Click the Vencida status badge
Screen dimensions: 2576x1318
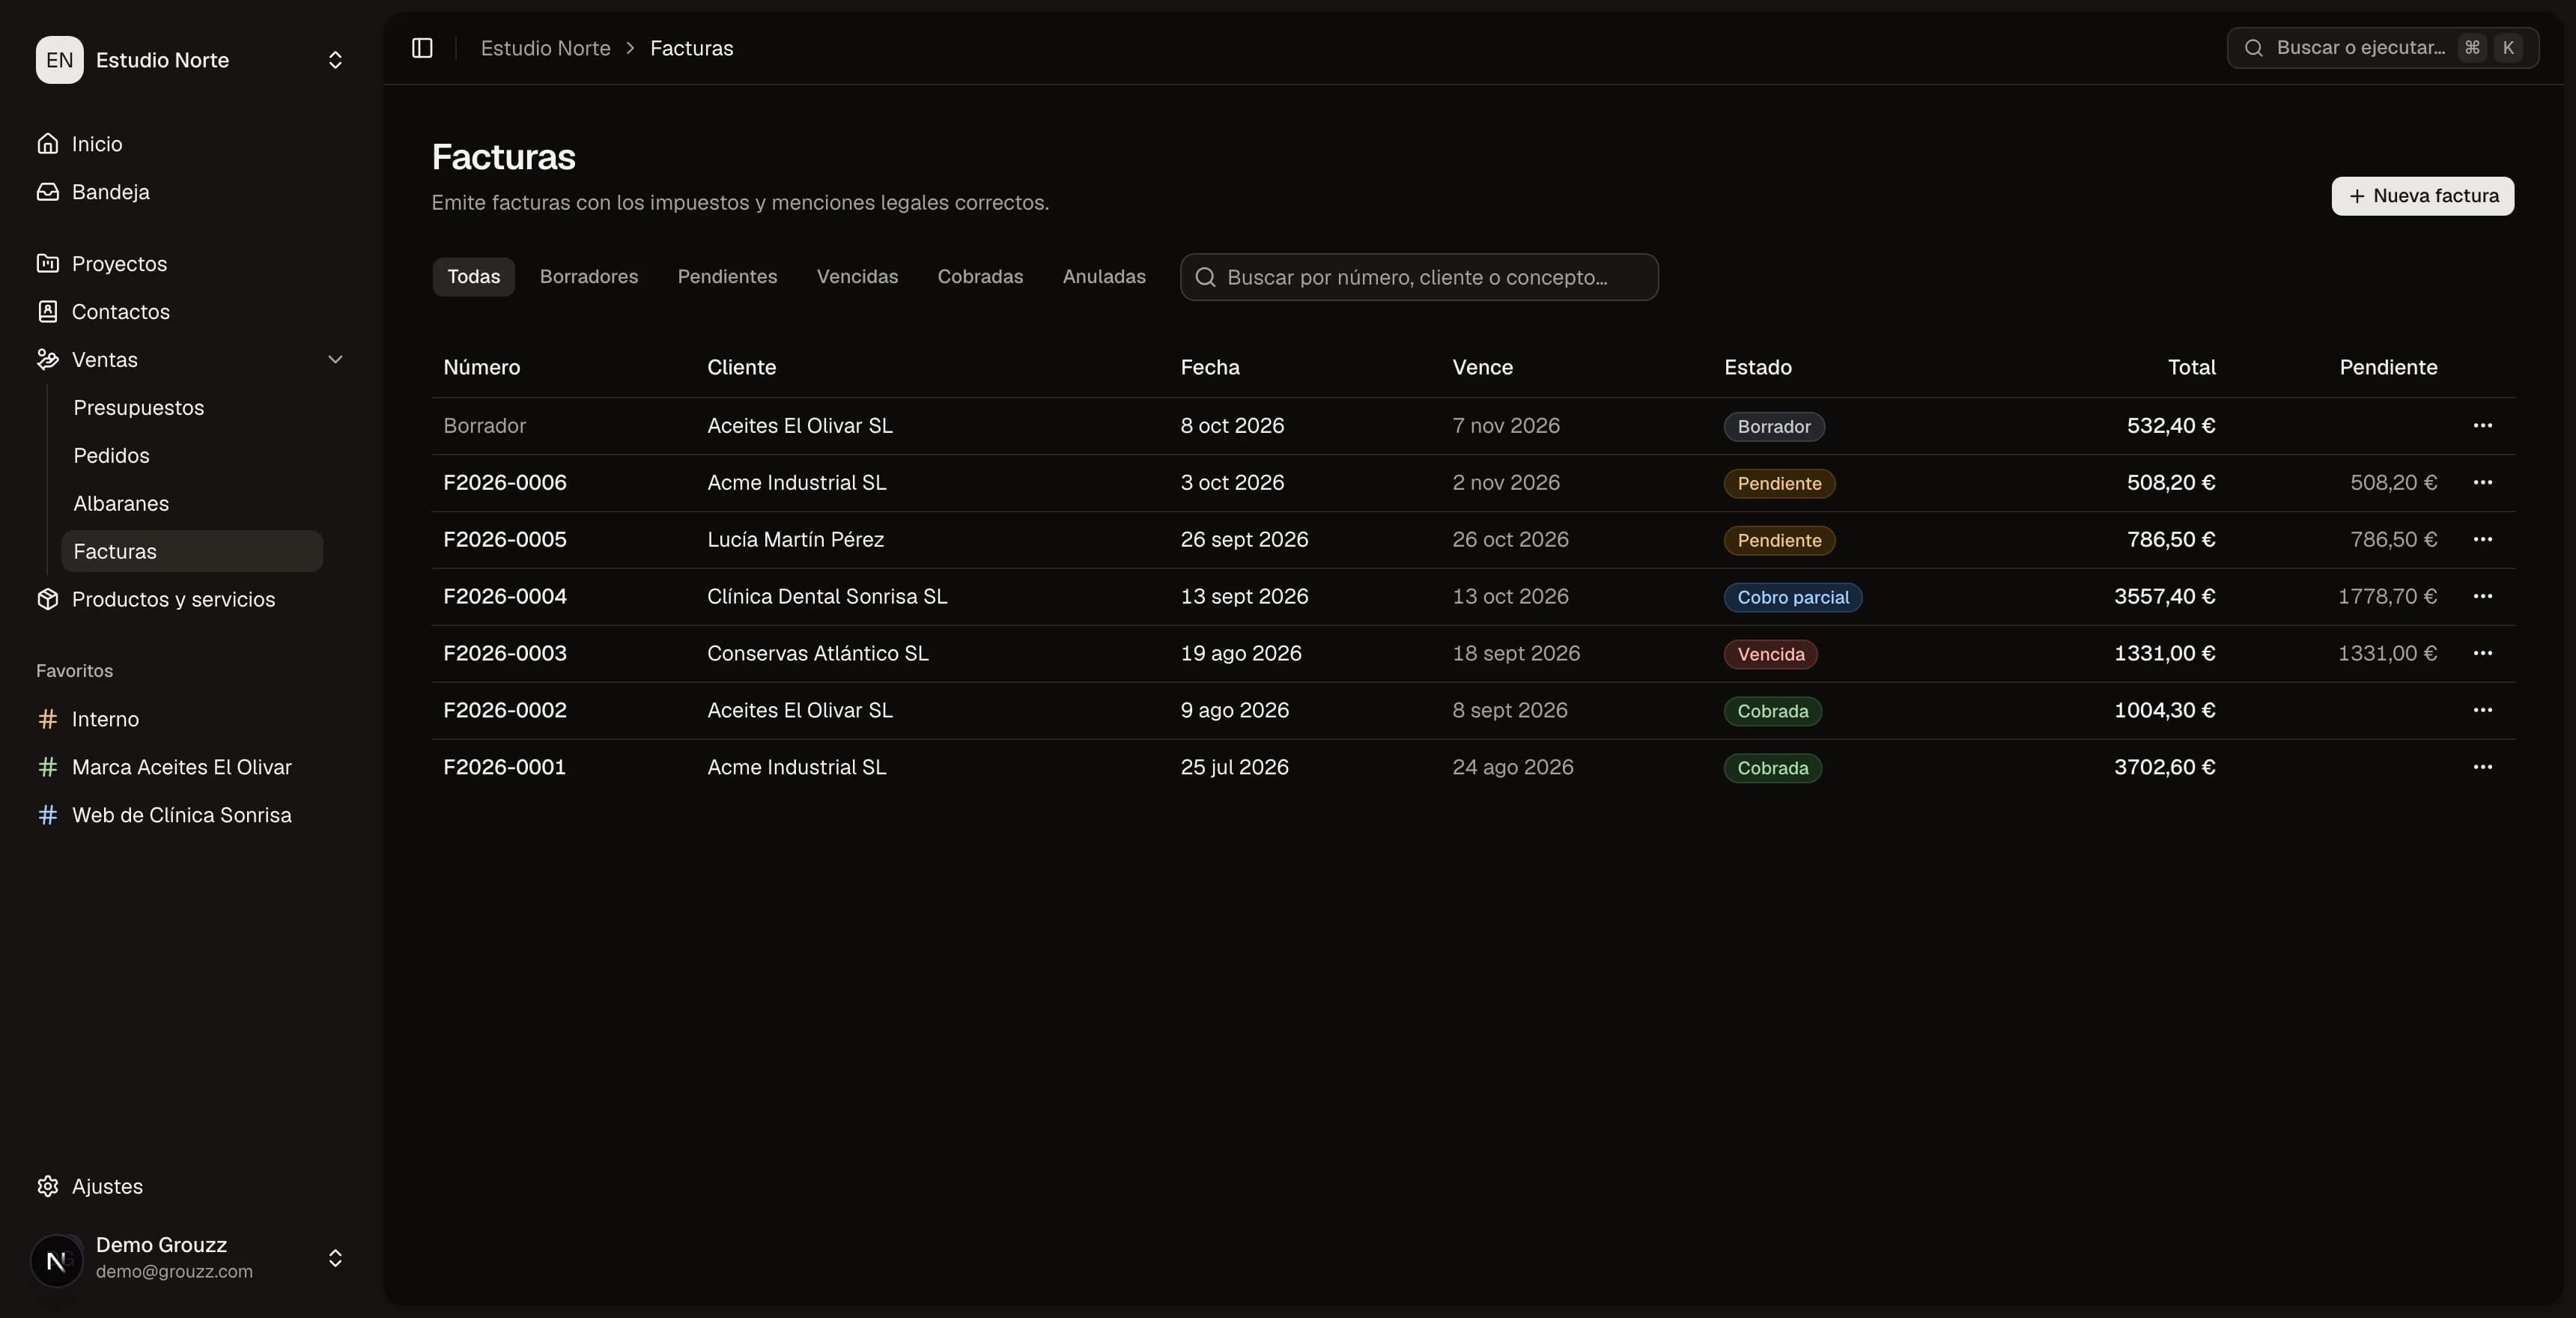1770,654
